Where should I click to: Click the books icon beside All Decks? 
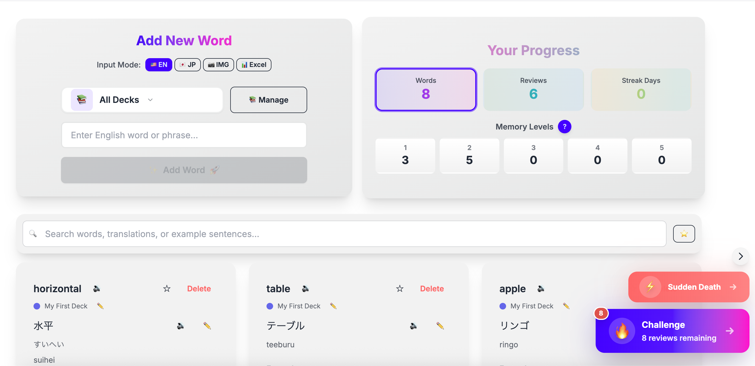82,100
